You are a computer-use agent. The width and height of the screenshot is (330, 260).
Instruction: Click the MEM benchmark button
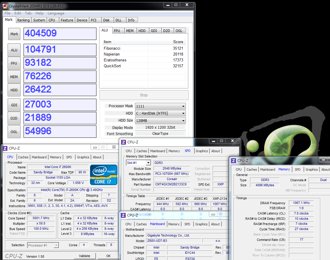click(x=14, y=77)
